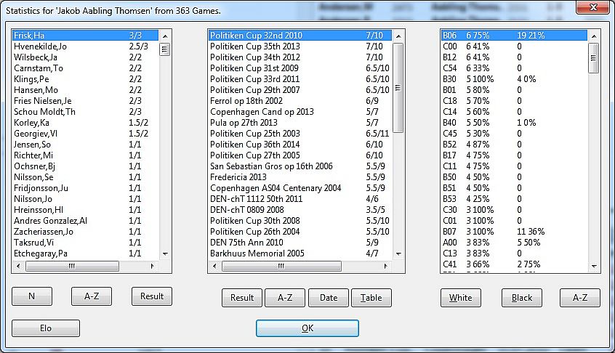Sort opponents list with Result button
Image resolution: width=615 pixels, height=353 pixels.
(x=152, y=296)
